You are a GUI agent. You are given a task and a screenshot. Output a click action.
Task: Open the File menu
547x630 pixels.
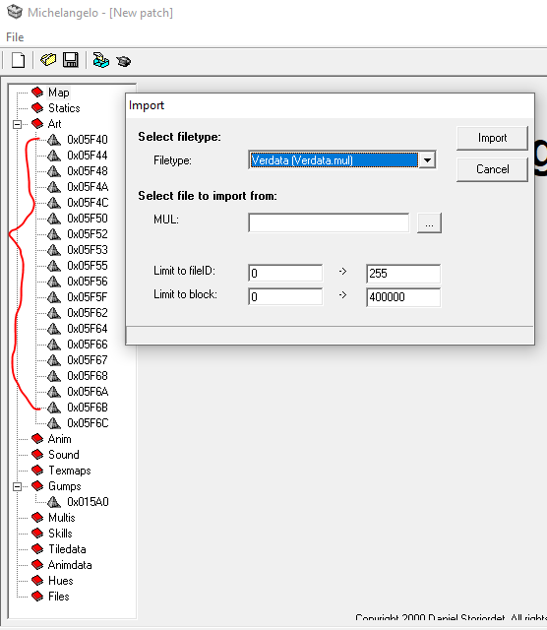point(15,37)
